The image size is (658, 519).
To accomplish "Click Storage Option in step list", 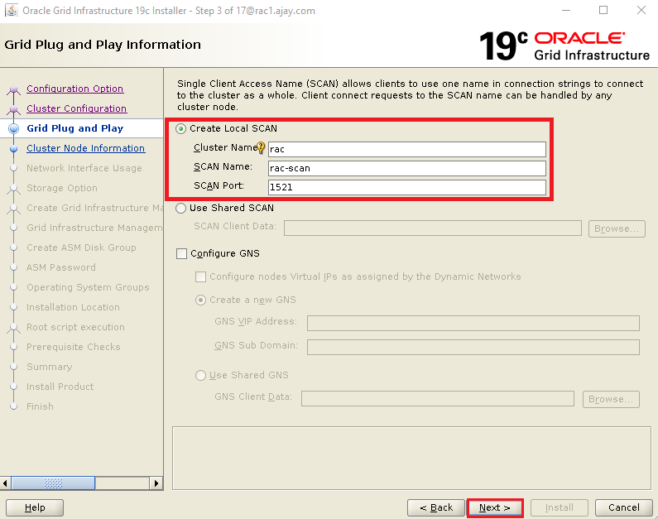I will pyautogui.click(x=62, y=188).
